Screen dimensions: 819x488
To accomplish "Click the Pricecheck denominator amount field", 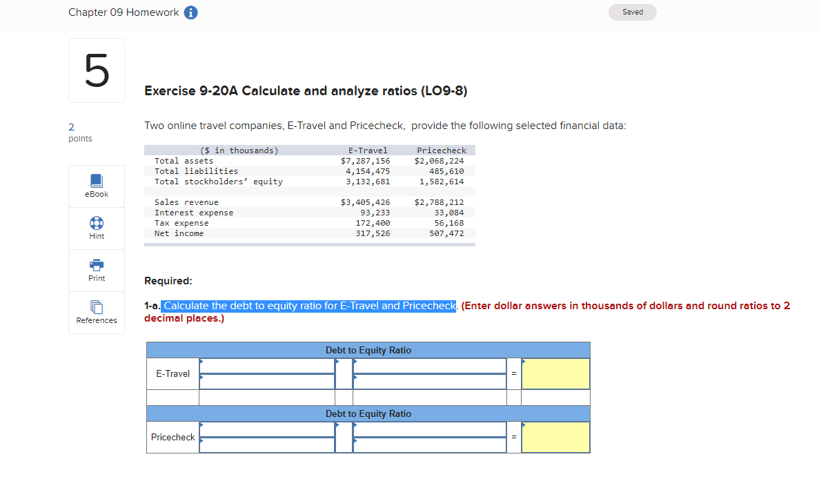I will (429, 445).
